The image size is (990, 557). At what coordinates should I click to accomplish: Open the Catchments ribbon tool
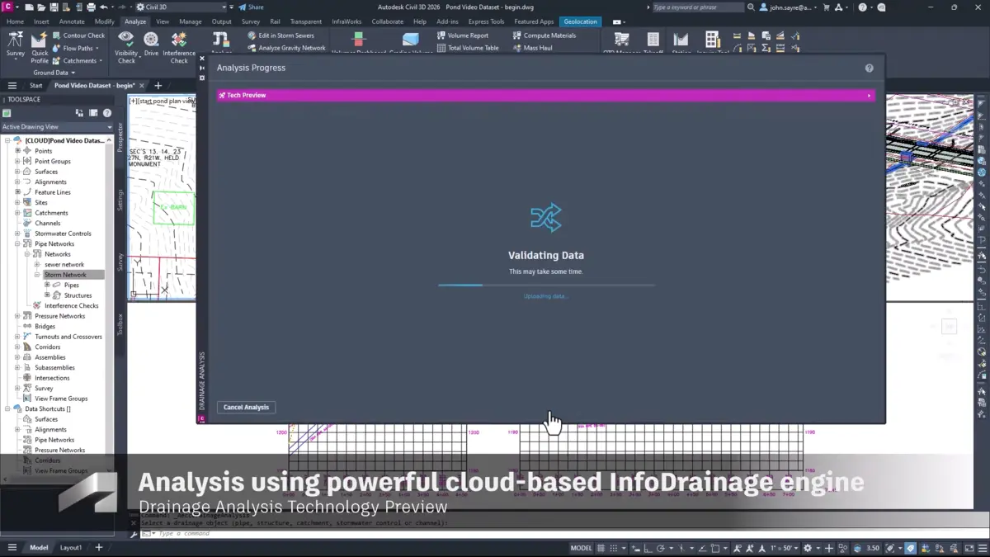tap(78, 60)
